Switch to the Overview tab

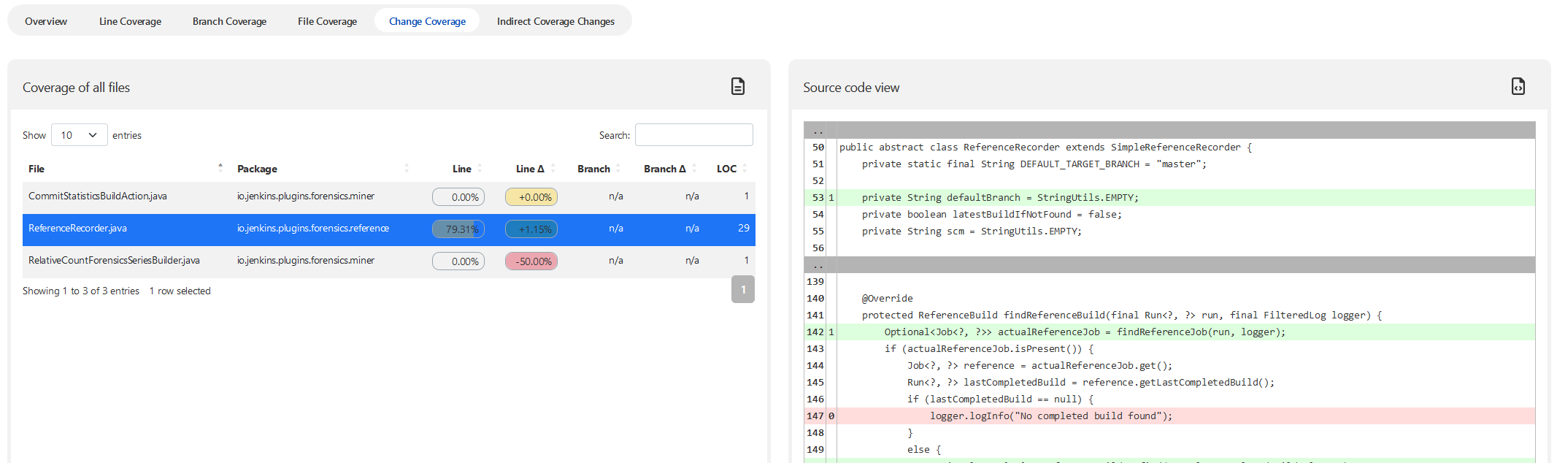pos(46,21)
